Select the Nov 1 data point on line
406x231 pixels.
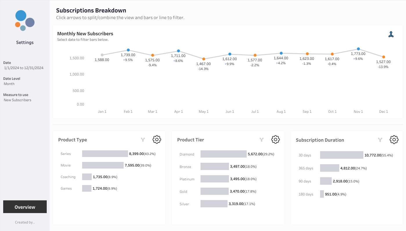tap(358, 49)
